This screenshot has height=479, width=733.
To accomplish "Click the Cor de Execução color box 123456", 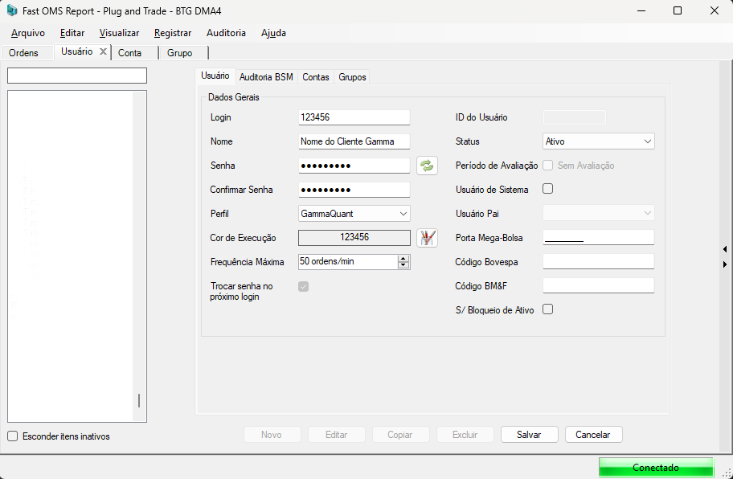I will pyautogui.click(x=354, y=237).
